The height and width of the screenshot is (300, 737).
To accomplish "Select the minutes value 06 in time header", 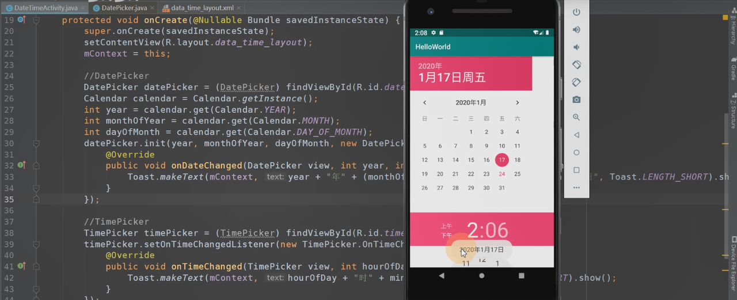I will pyautogui.click(x=496, y=230).
